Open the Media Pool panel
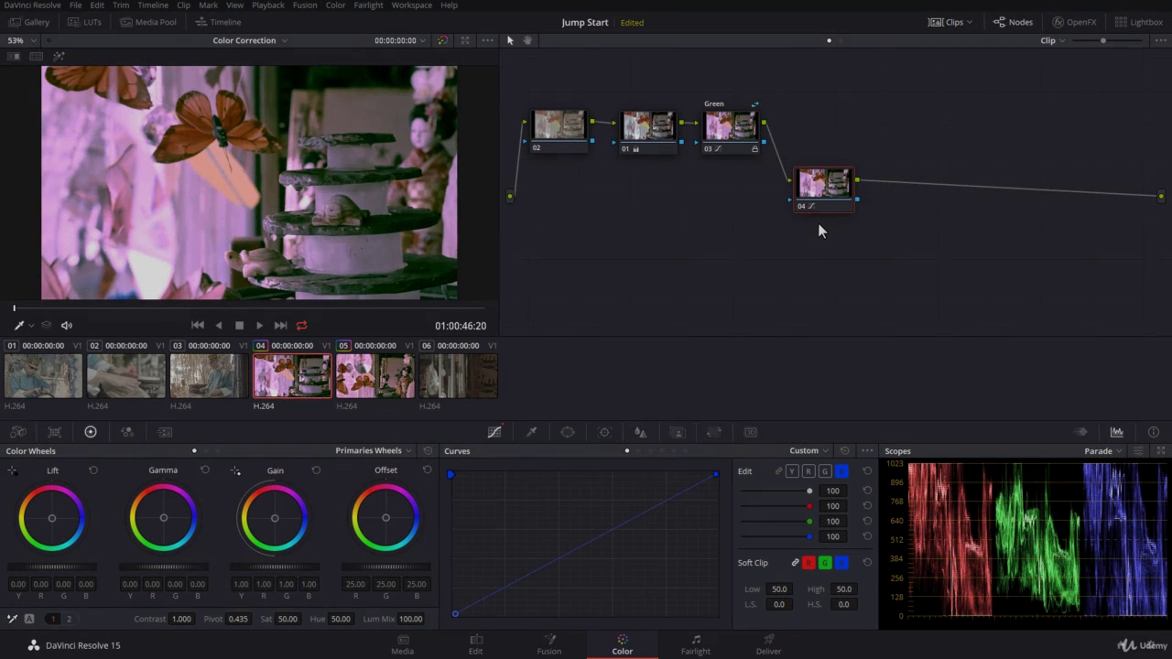The height and width of the screenshot is (659, 1172). click(148, 22)
